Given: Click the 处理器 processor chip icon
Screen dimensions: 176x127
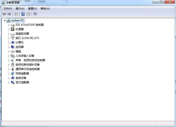Looking at the screenshot, I should 13,29.
